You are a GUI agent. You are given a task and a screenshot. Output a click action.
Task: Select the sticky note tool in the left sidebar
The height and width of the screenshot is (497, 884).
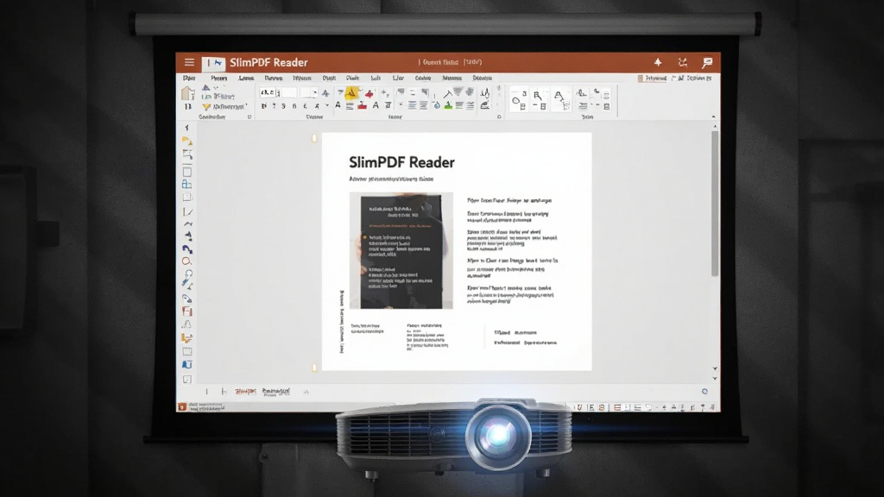tap(187, 198)
